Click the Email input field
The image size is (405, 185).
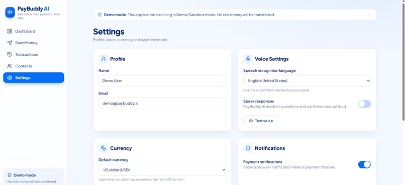click(162, 104)
